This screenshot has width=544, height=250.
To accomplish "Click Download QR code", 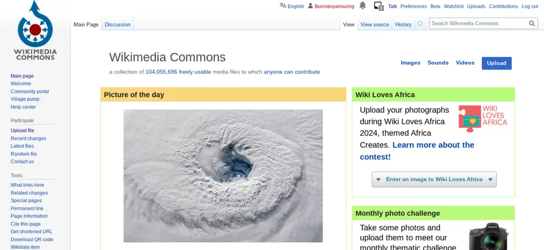I will tap(32, 240).
